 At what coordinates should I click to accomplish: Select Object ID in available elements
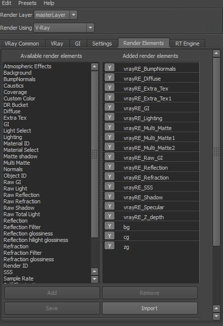tap(15, 176)
